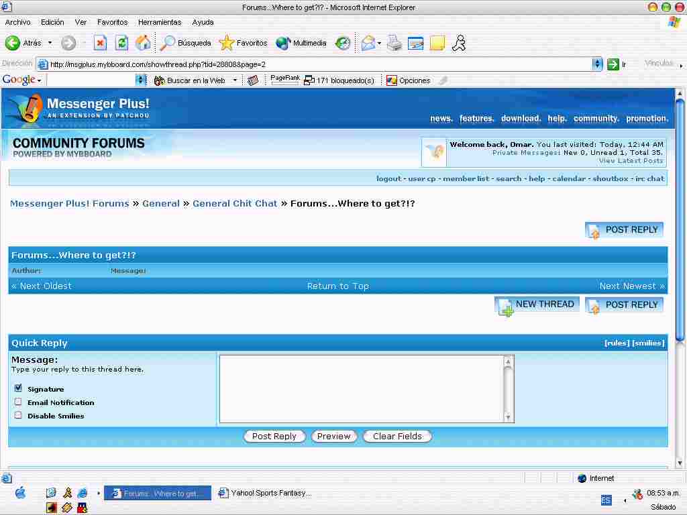687x515 pixels.
Task: Toggle the Signature checkbox
Action: [18, 388]
